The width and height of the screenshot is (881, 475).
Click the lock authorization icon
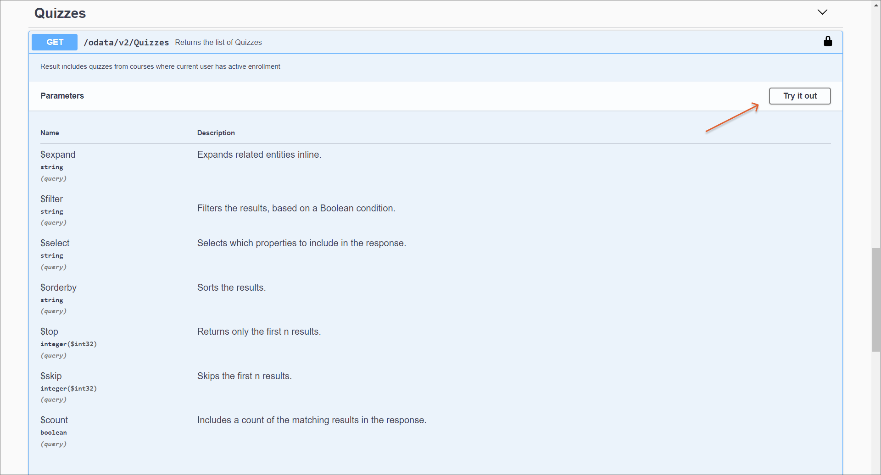pos(827,42)
